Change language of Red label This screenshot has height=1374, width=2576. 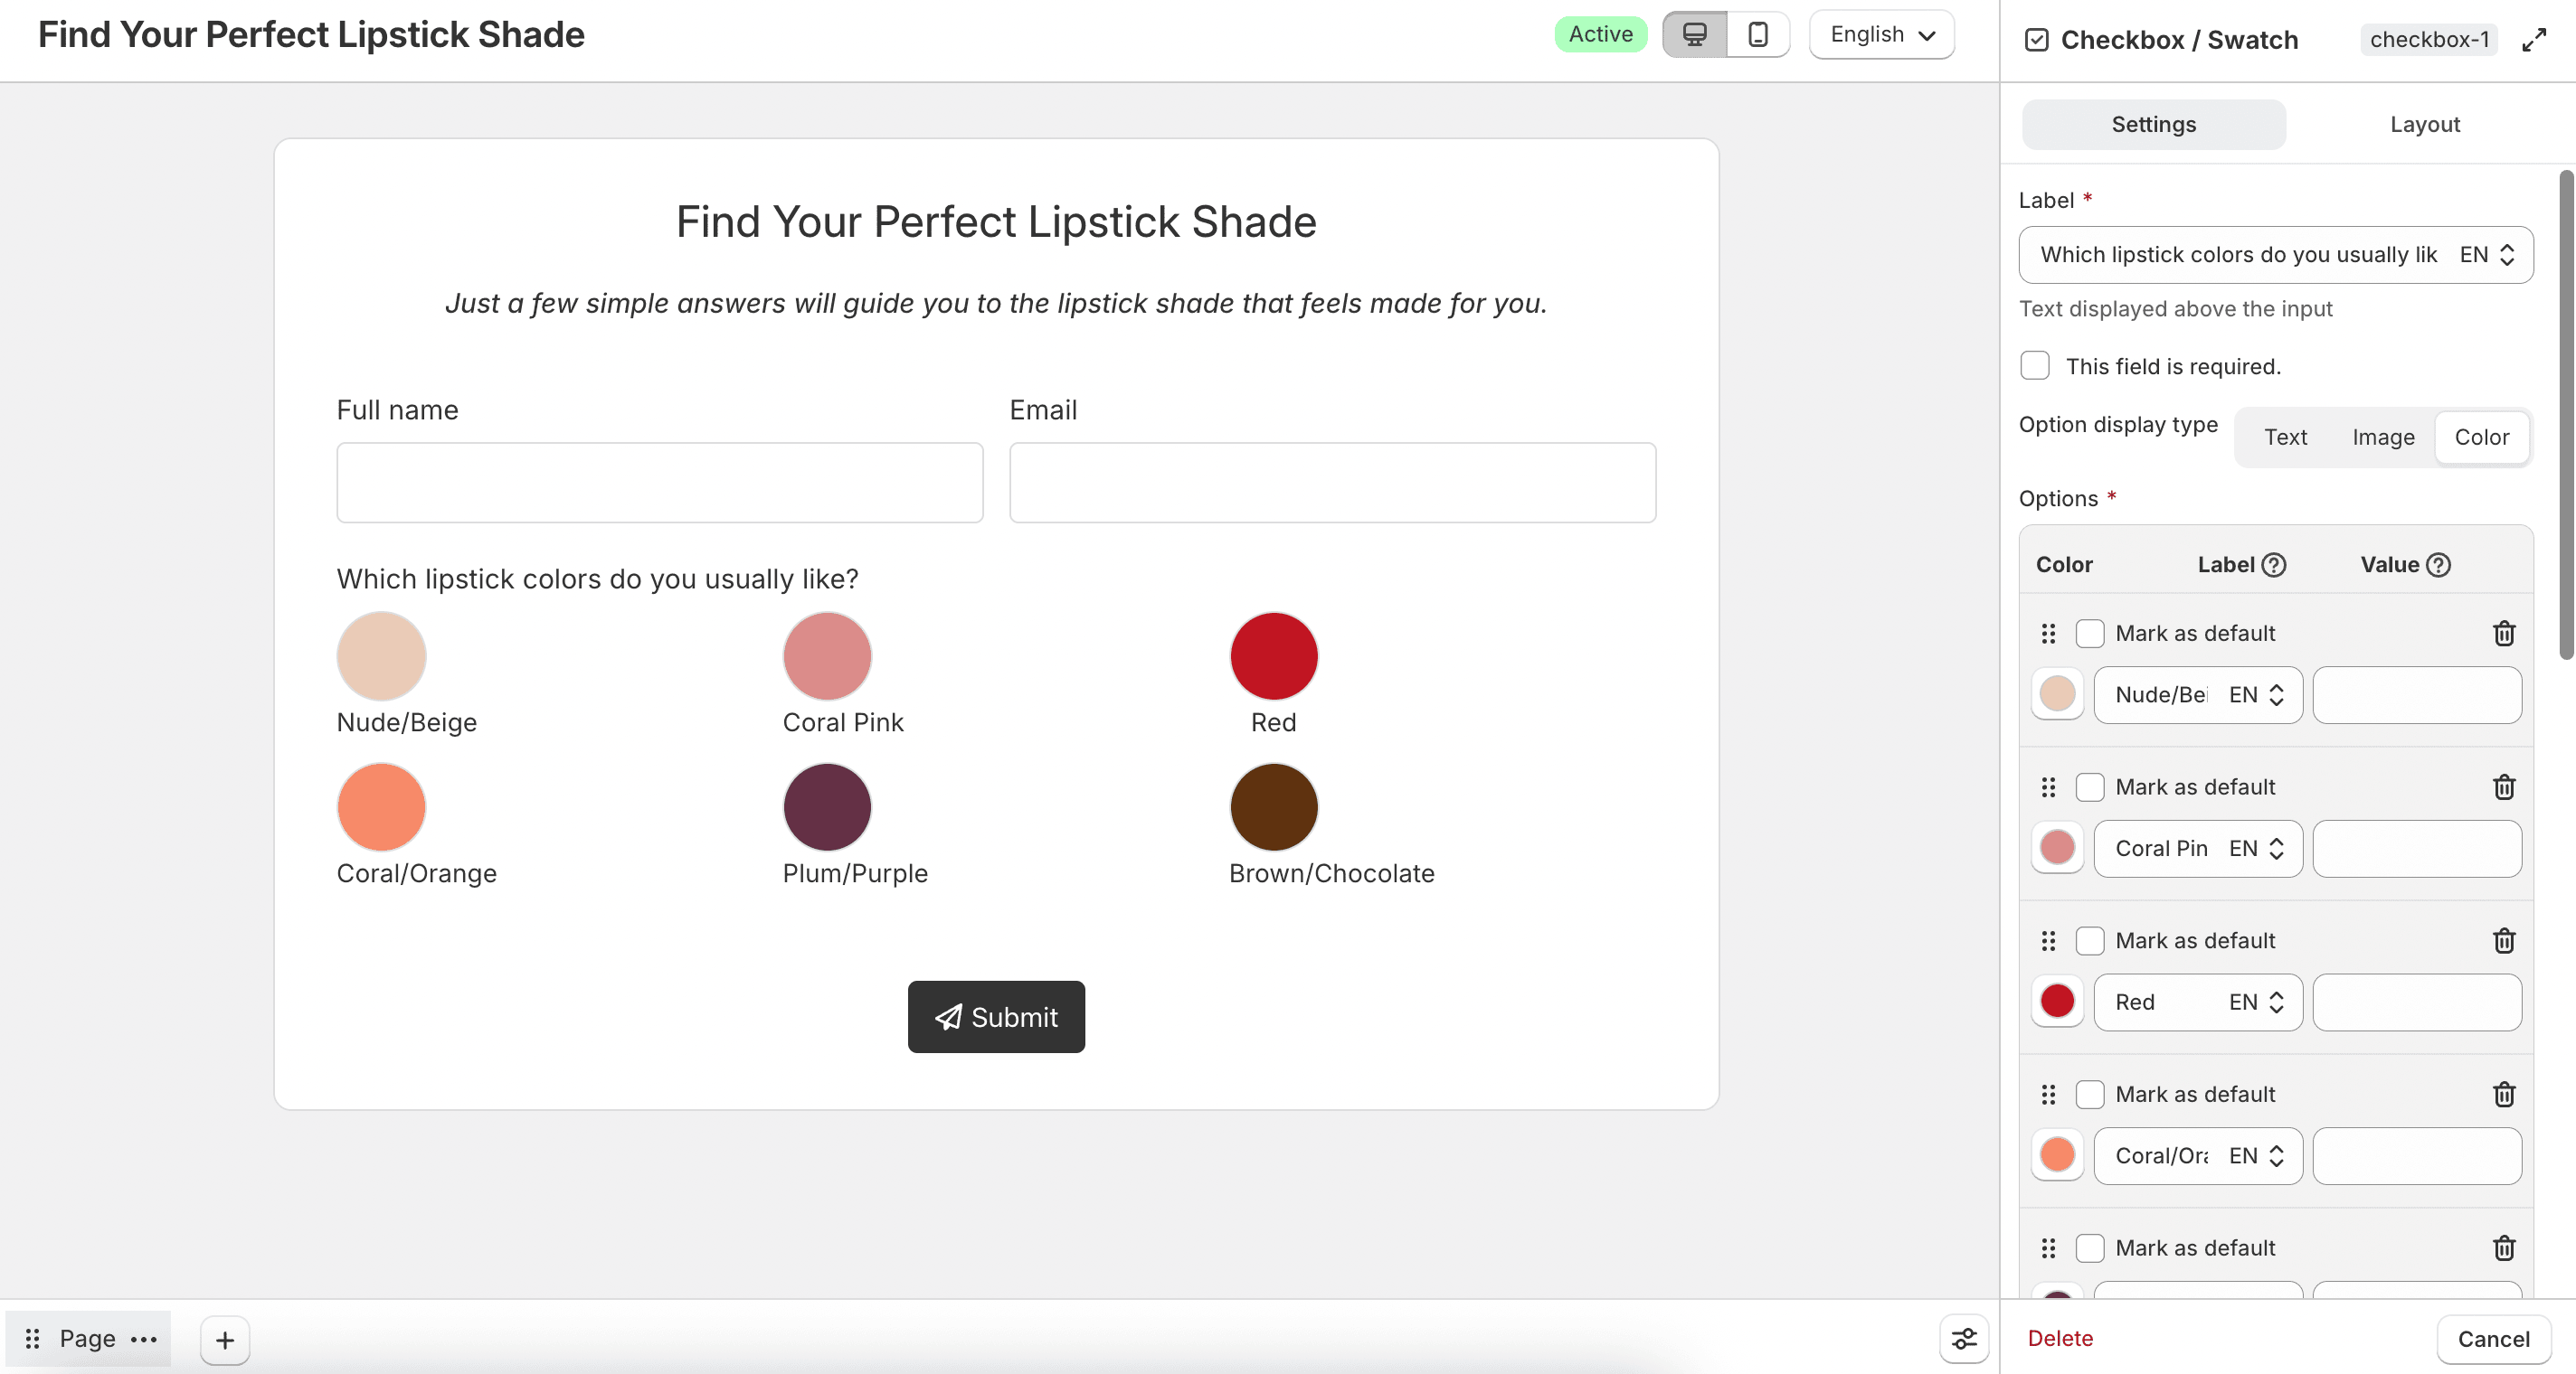[2257, 1003]
